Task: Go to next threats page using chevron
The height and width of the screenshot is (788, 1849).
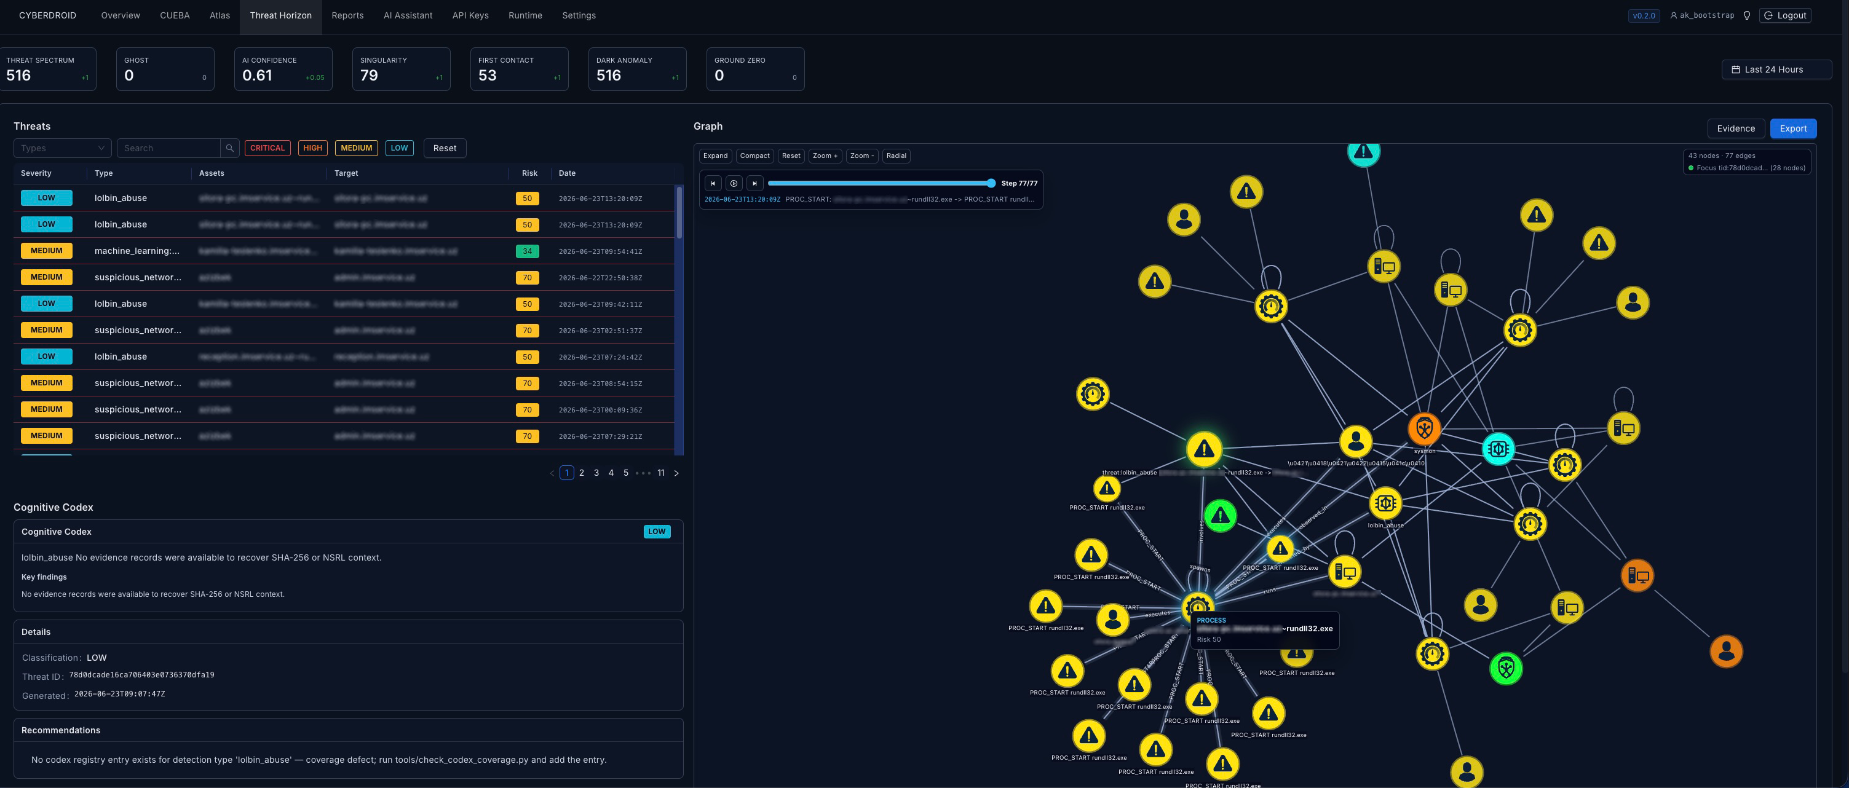Action: coord(676,473)
